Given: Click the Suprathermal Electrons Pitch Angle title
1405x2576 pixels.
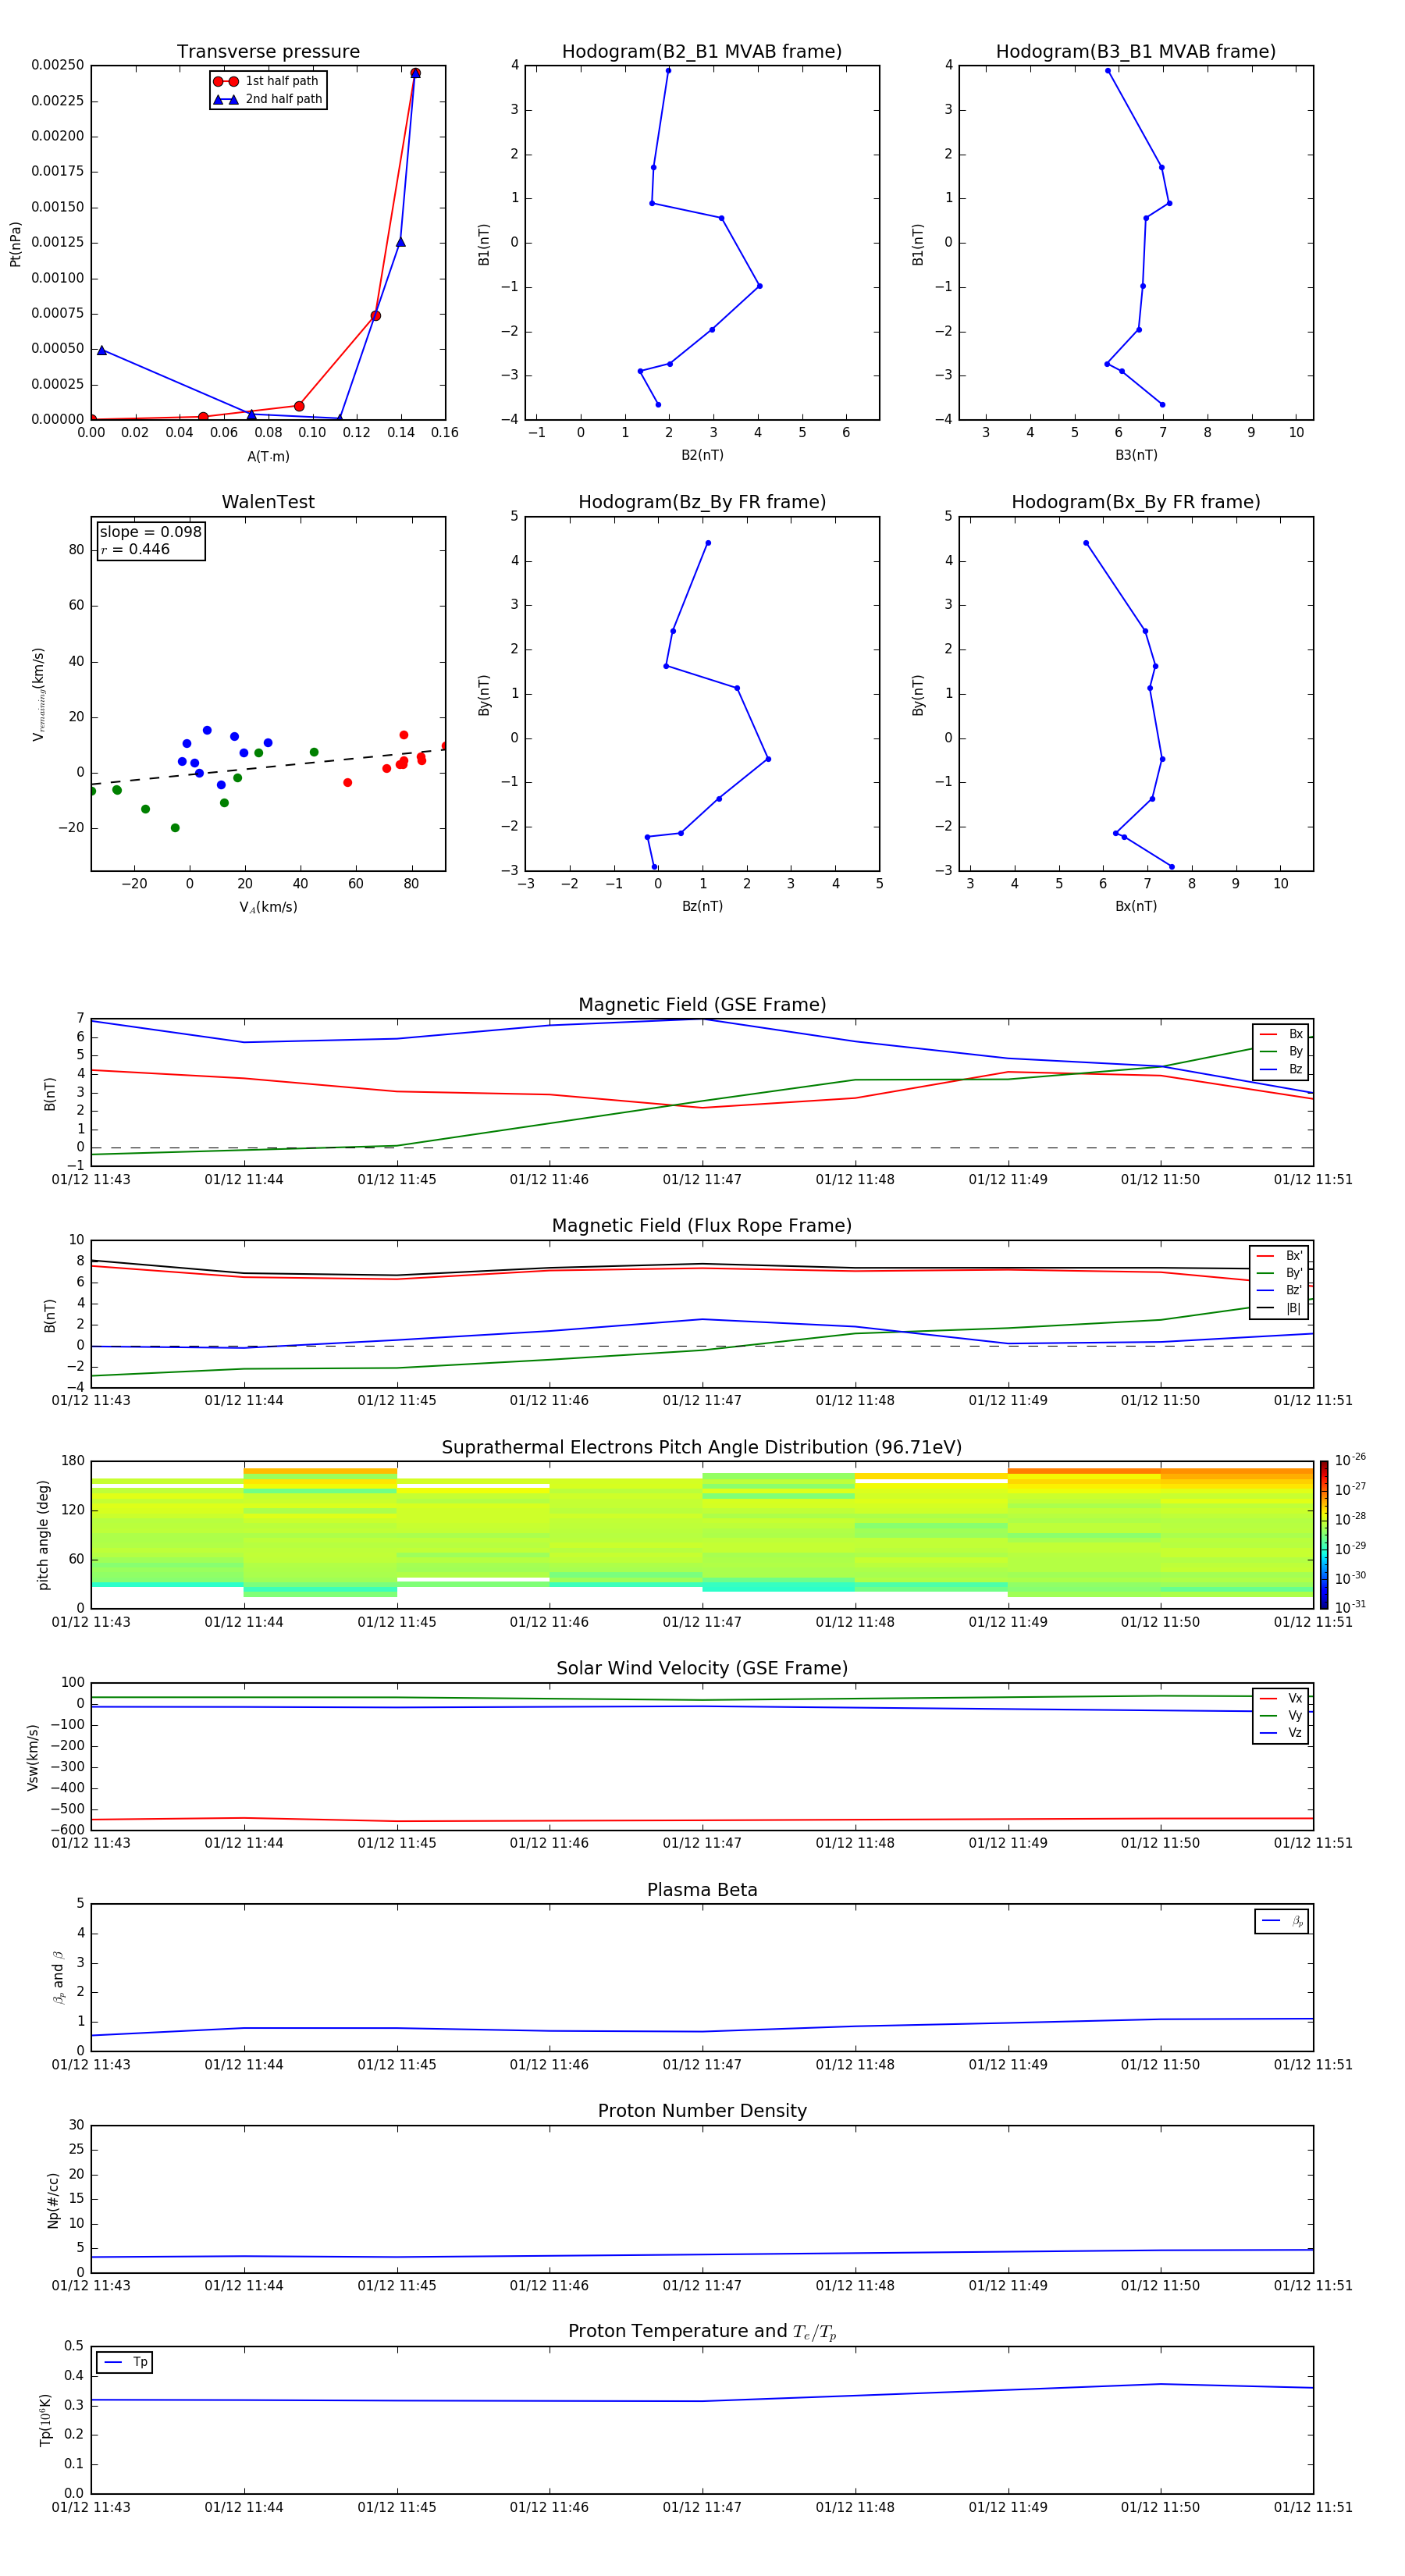Looking at the screenshot, I should pos(702,1448).
